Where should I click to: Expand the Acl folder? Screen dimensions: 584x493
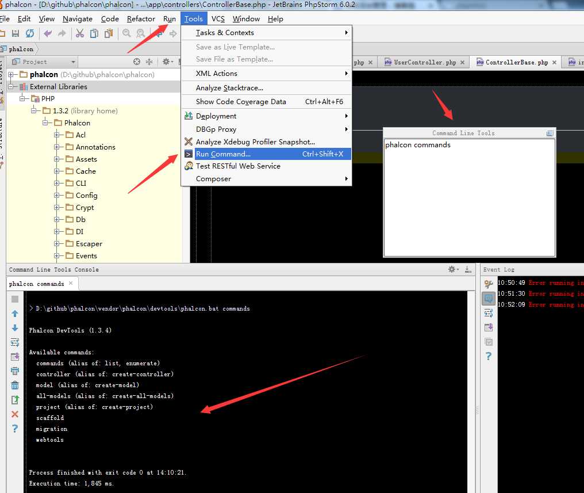click(x=56, y=135)
